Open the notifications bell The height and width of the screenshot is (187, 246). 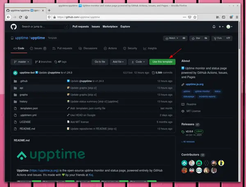click(214, 27)
